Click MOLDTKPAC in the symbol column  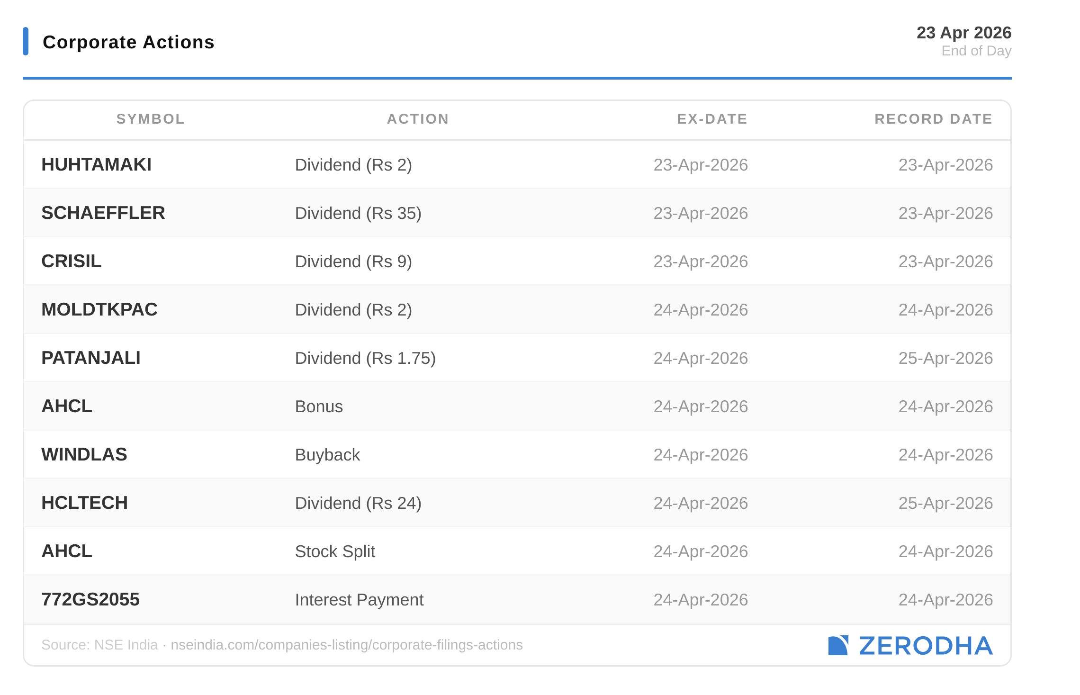tap(99, 310)
